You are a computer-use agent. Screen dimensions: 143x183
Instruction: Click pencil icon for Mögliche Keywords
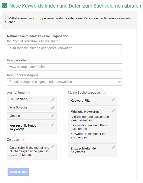tap(114, 110)
